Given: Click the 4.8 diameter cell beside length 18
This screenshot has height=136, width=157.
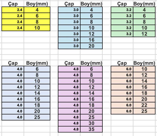Looking at the screenshot, I should point(69,105).
